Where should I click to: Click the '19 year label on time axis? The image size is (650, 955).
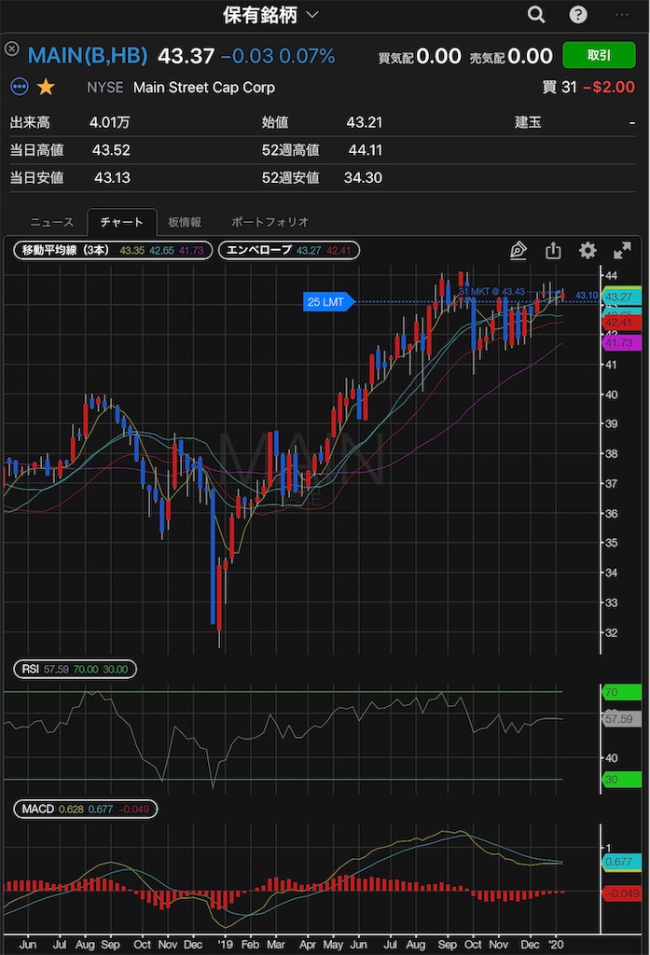click(225, 945)
